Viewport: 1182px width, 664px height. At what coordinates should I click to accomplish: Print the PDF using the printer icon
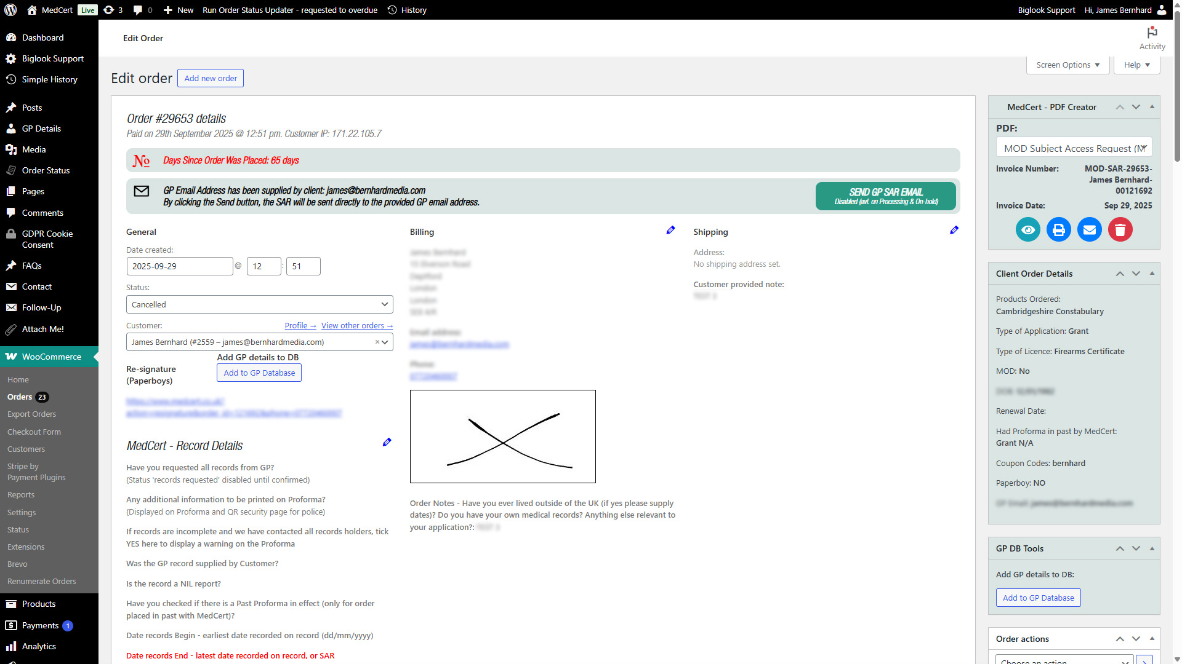click(1059, 230)
